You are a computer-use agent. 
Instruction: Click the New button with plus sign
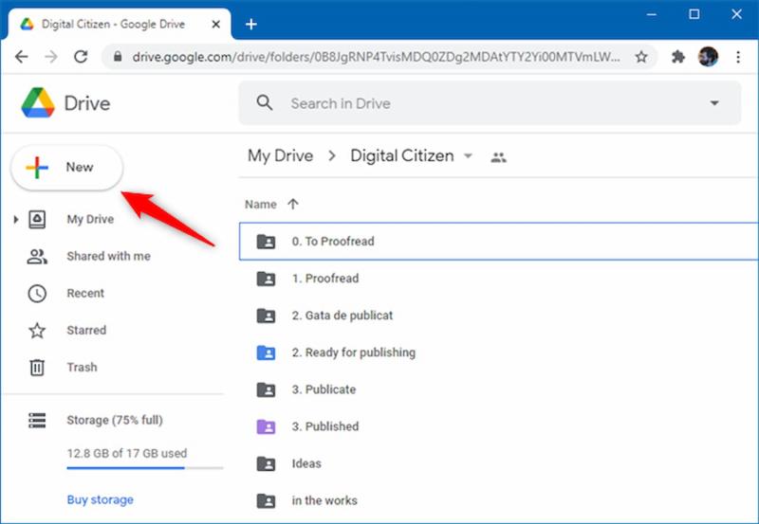(x=66, y=168)
